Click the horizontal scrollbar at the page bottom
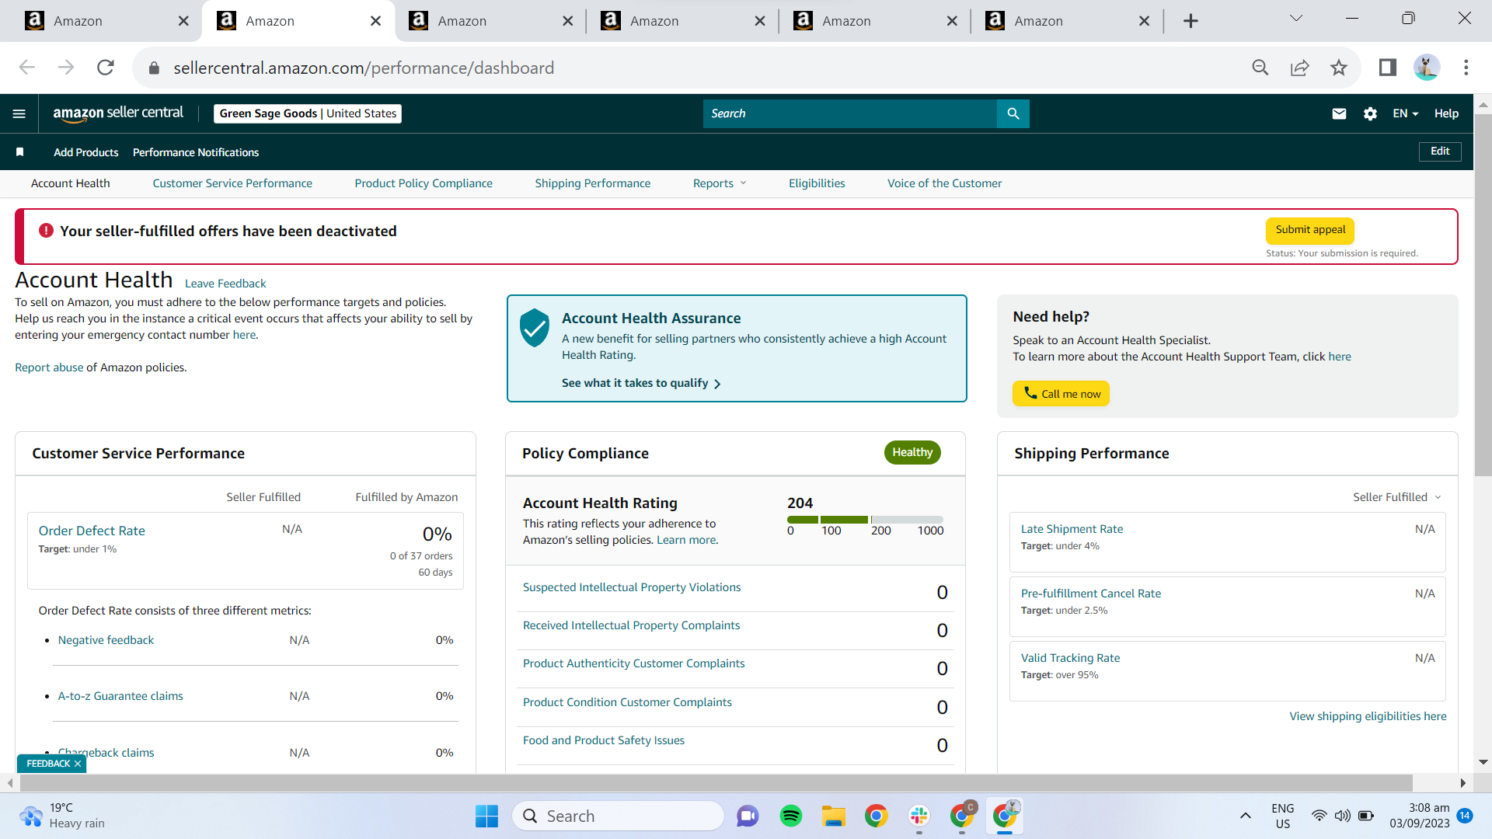1492x839 pixels. (716, 782)
